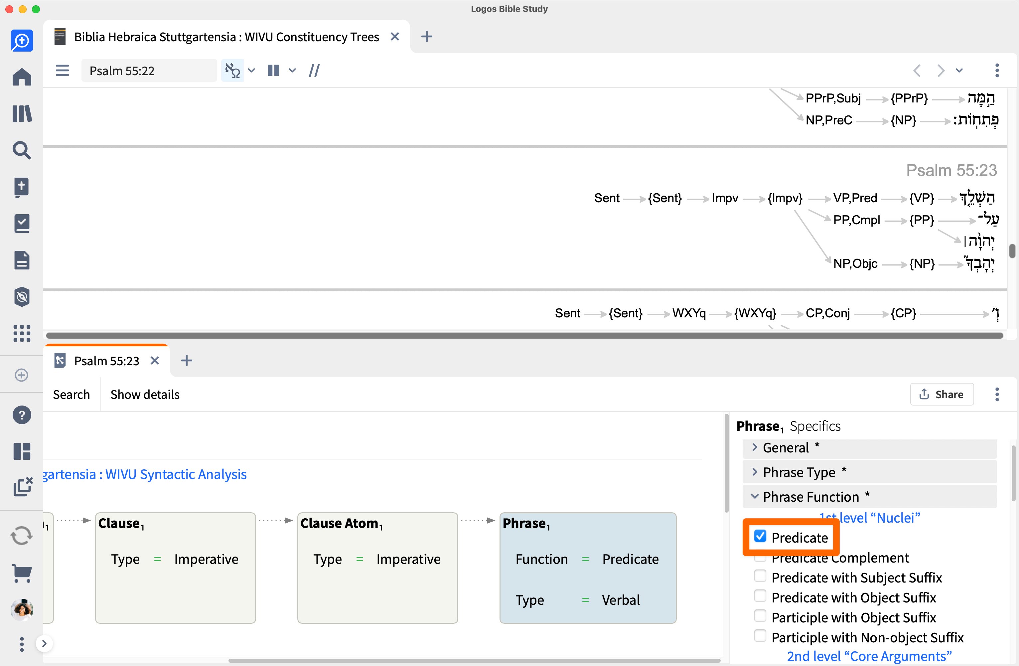The image size is (1019, 666).
Task: Select the Psalm 55:23 tab
Action: tap(106, 361)
